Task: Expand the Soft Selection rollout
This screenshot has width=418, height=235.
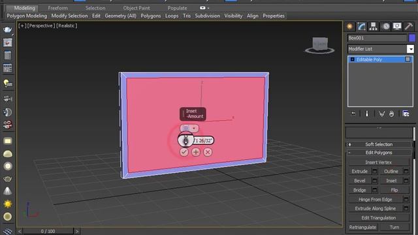Action: pos(379,144)
